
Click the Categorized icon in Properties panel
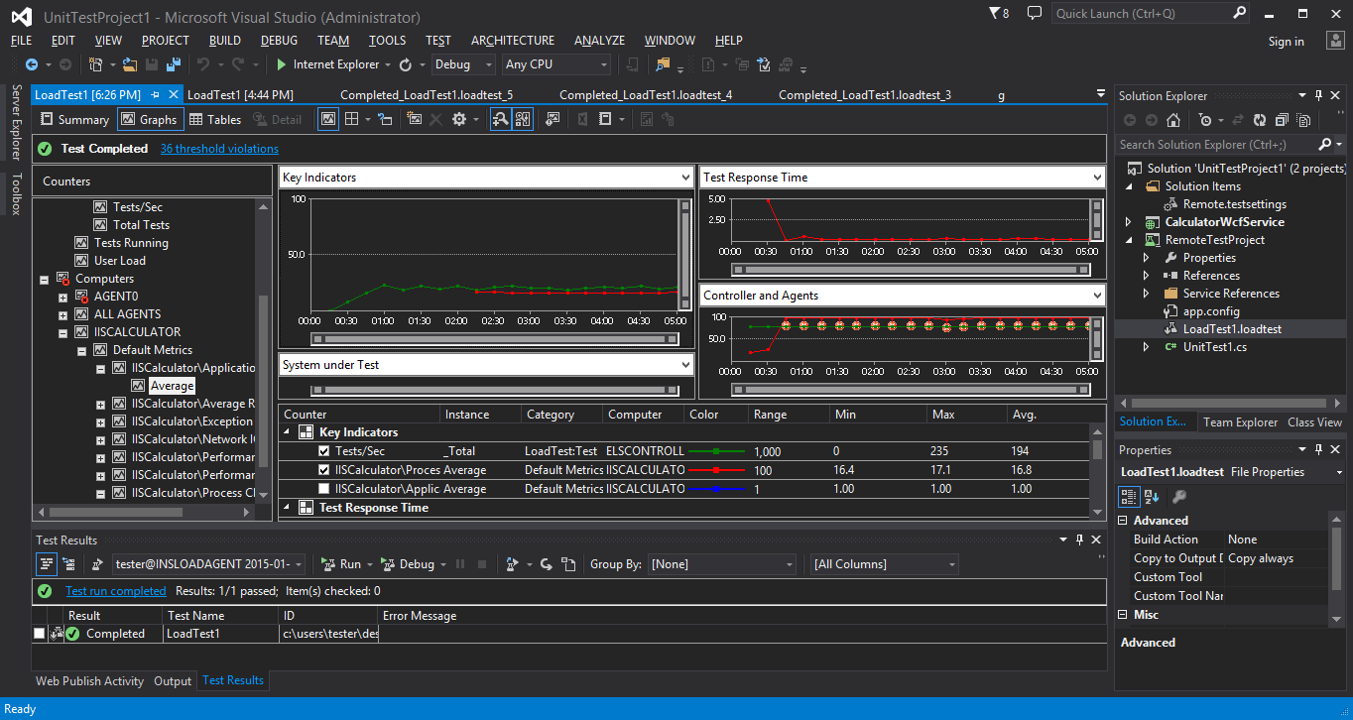[x=1129, y=496]
